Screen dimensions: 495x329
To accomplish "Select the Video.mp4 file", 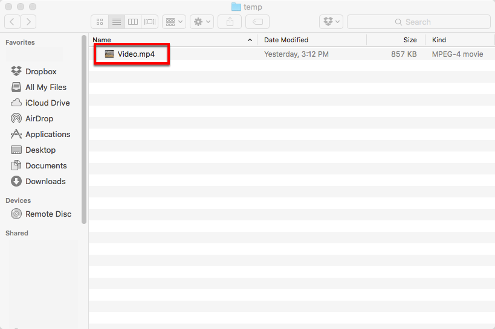I will click(136, 54).
